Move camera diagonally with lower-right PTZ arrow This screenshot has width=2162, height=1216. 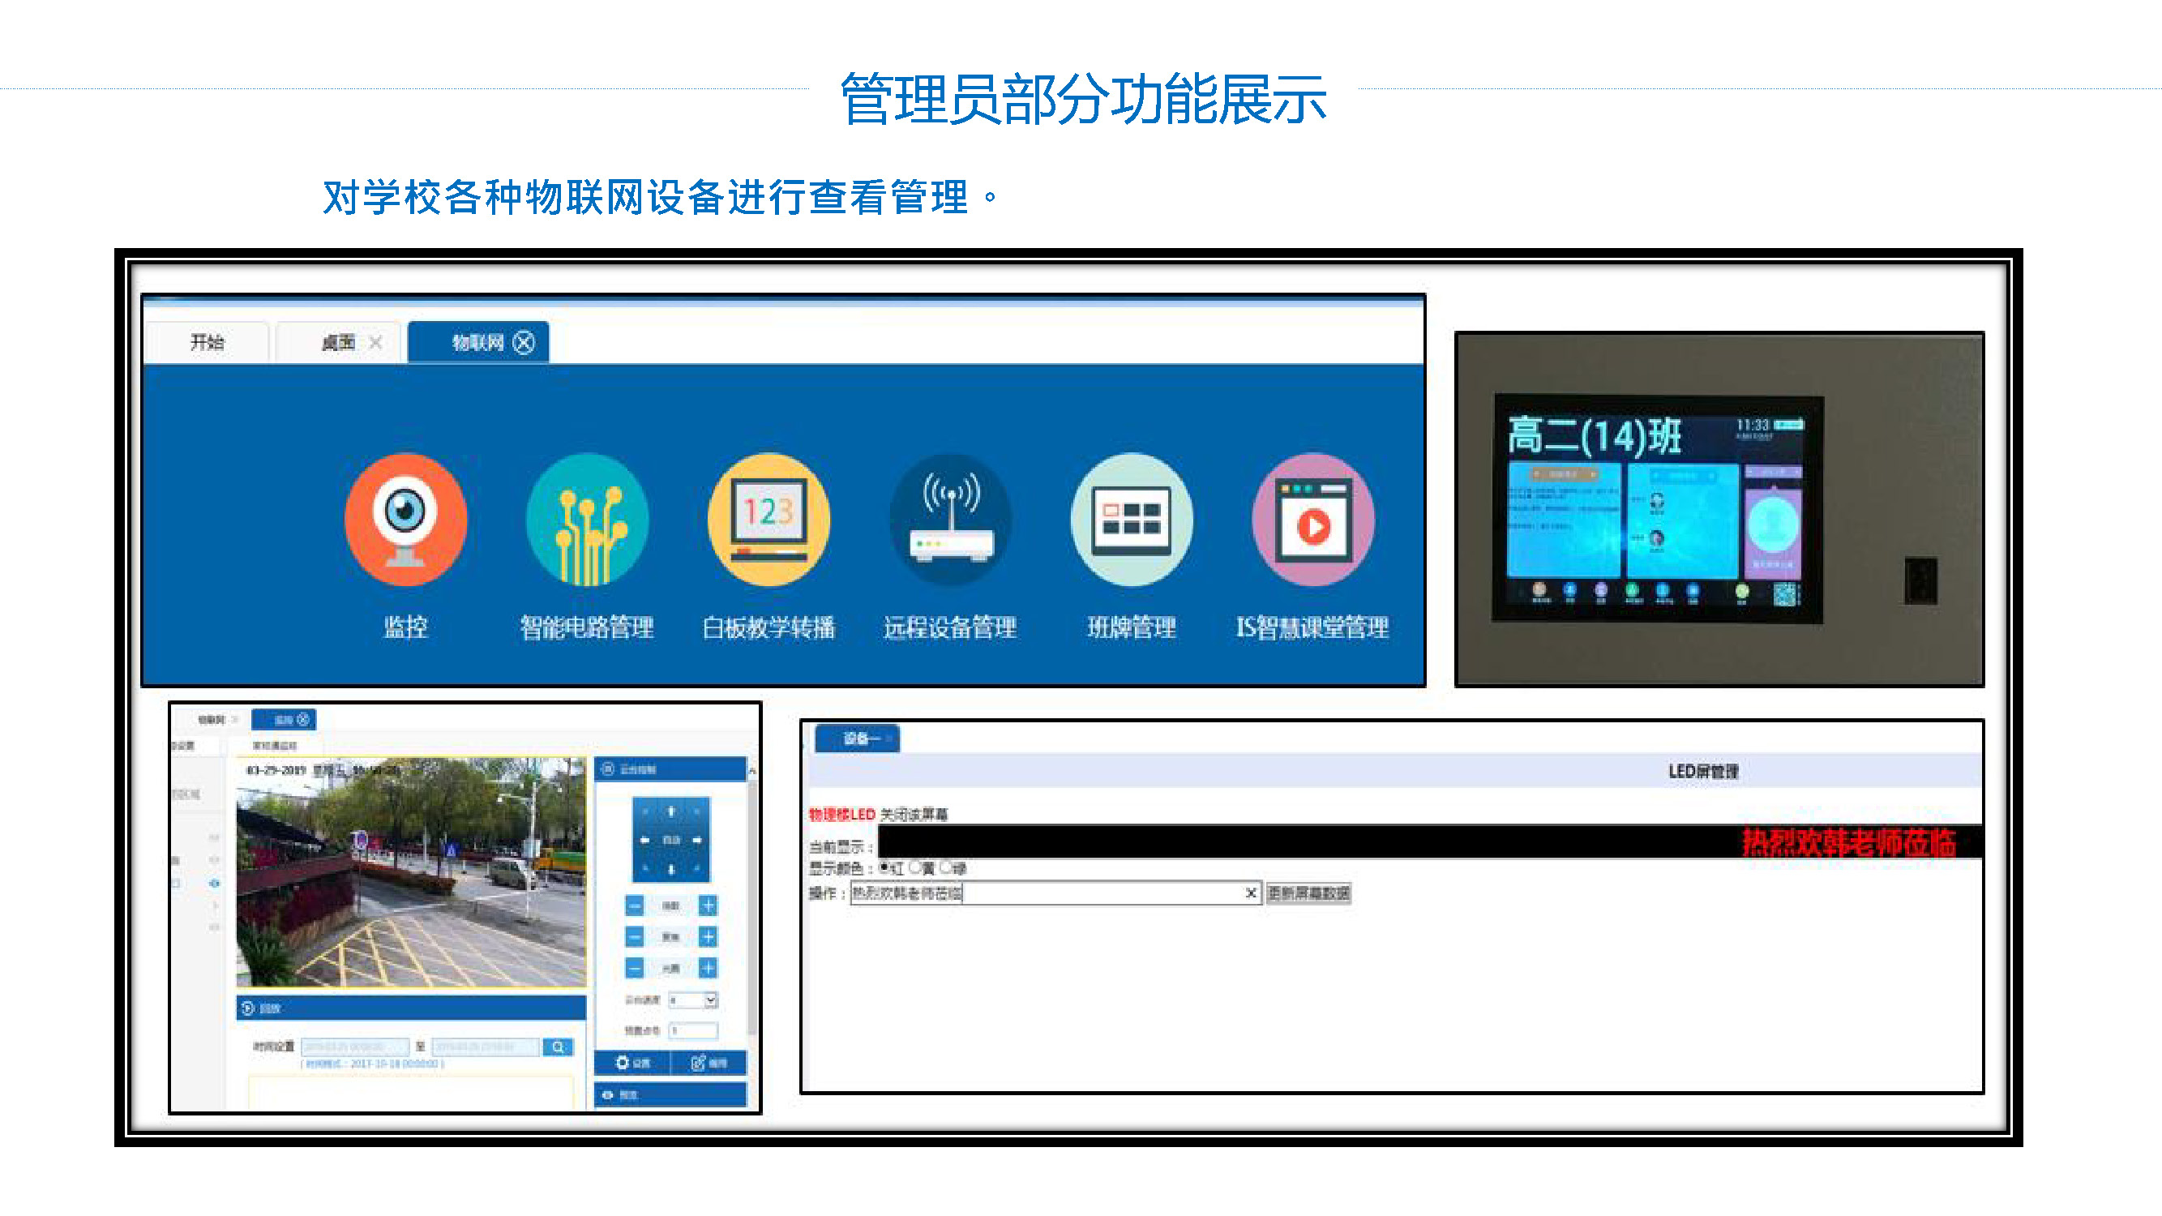pos(697,868)
